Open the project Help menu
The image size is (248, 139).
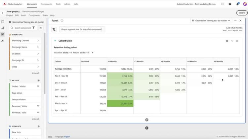[52, 15]
